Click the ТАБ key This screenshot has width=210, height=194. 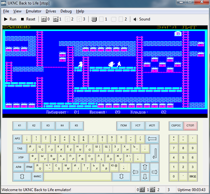(x=20, y=148)
